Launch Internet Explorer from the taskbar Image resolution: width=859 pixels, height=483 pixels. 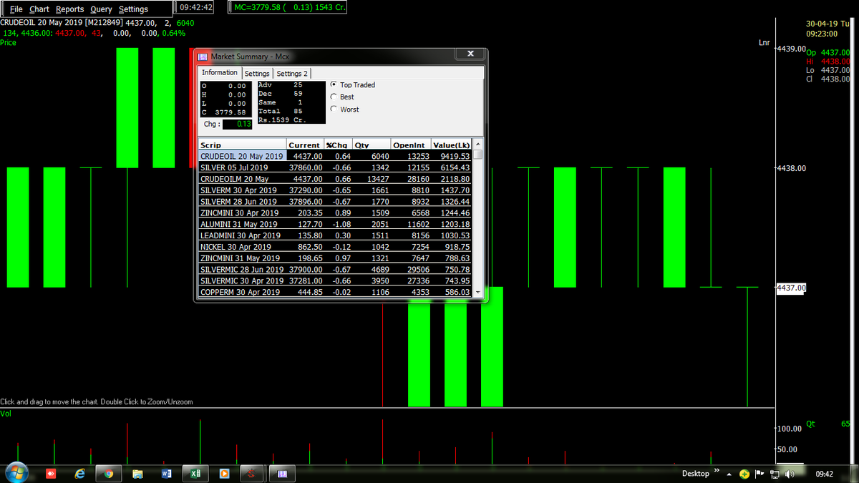point(79,473)
